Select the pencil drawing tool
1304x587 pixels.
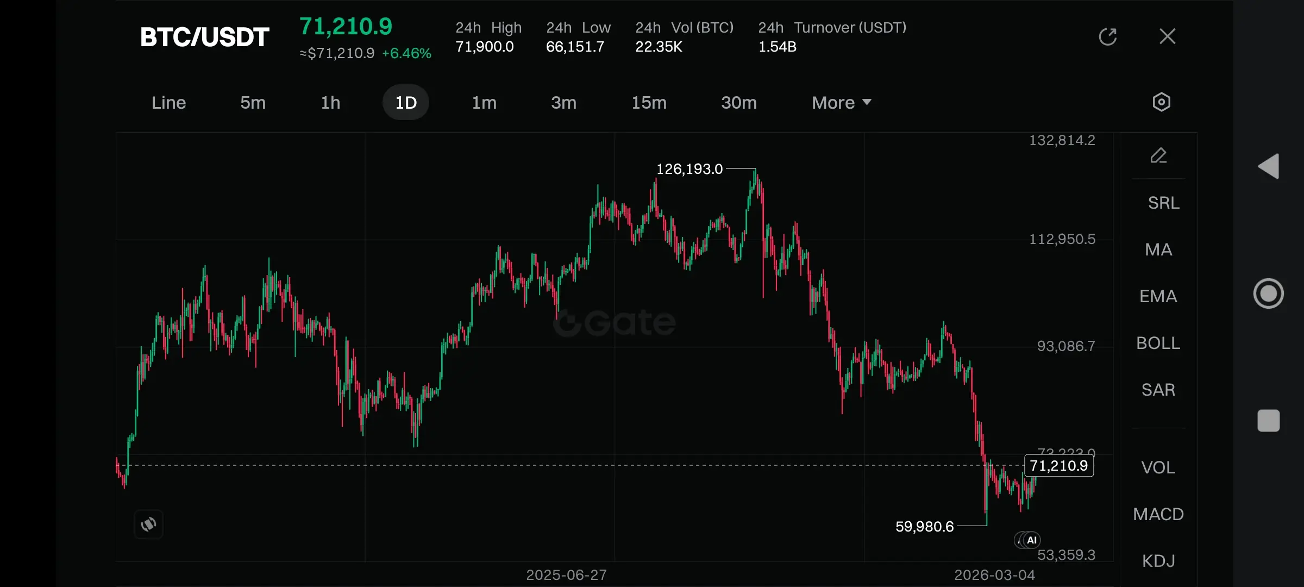pos(1158,156)
